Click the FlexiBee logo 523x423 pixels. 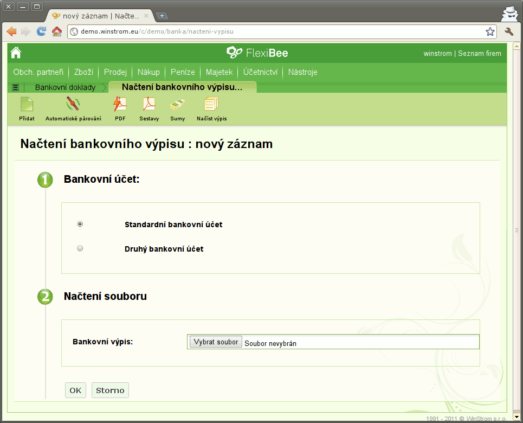tap(257, 53)
